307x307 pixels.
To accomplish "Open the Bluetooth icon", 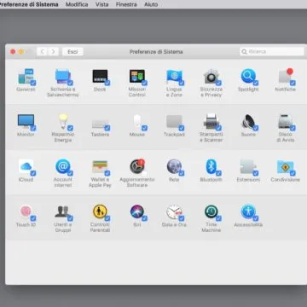I will click(211, 166).
